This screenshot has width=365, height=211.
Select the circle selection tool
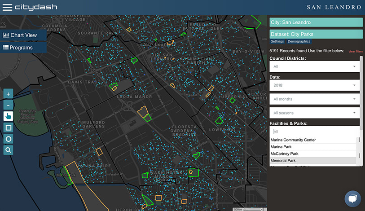point(8,139)
